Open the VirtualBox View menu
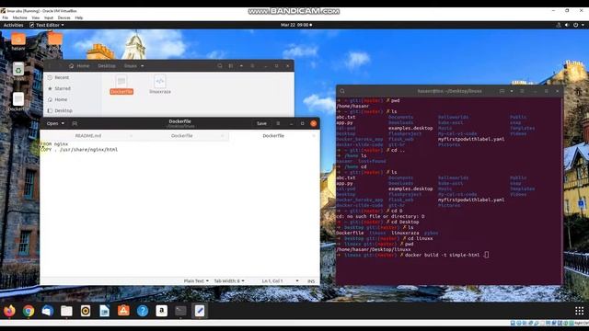The image size is (589, 331). (36, 17)
